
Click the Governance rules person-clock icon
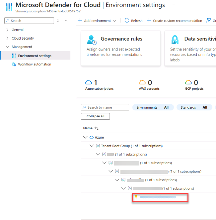(92, 40)
